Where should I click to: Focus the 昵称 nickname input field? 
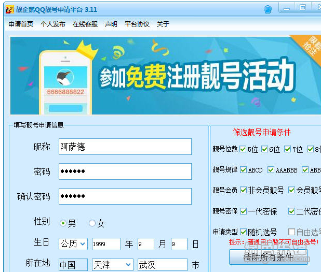tap(125, 147)
